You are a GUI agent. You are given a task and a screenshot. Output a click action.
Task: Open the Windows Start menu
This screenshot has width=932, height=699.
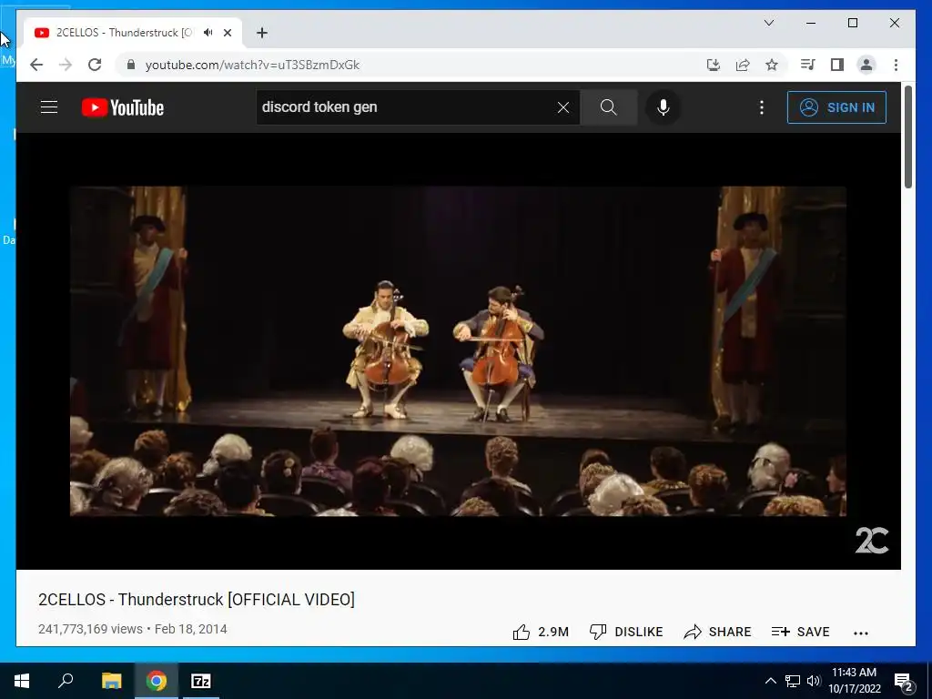22,681
